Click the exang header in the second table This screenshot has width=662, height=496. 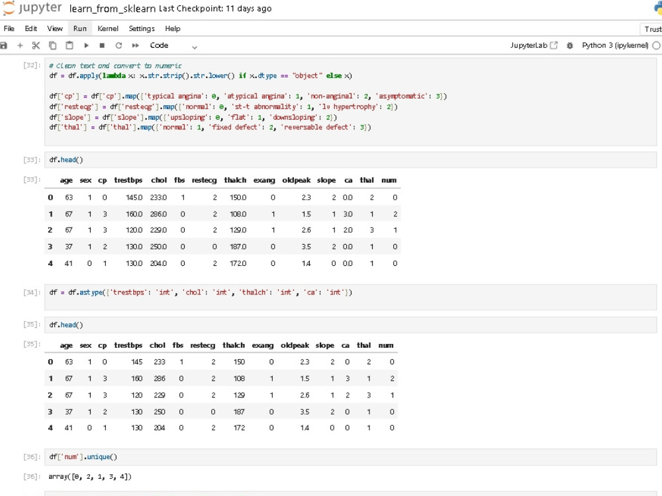pos(263,345)
